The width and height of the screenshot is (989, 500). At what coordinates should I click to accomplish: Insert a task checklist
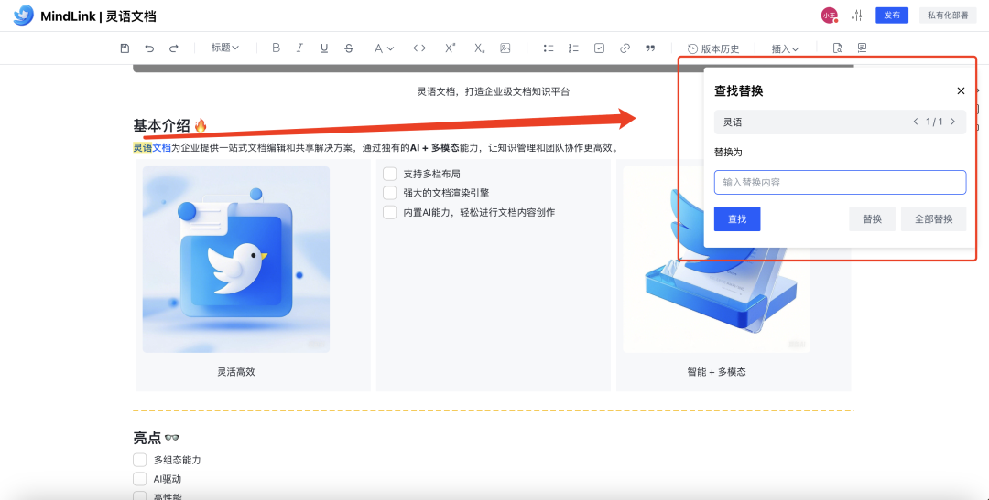(x=599, y=48)
